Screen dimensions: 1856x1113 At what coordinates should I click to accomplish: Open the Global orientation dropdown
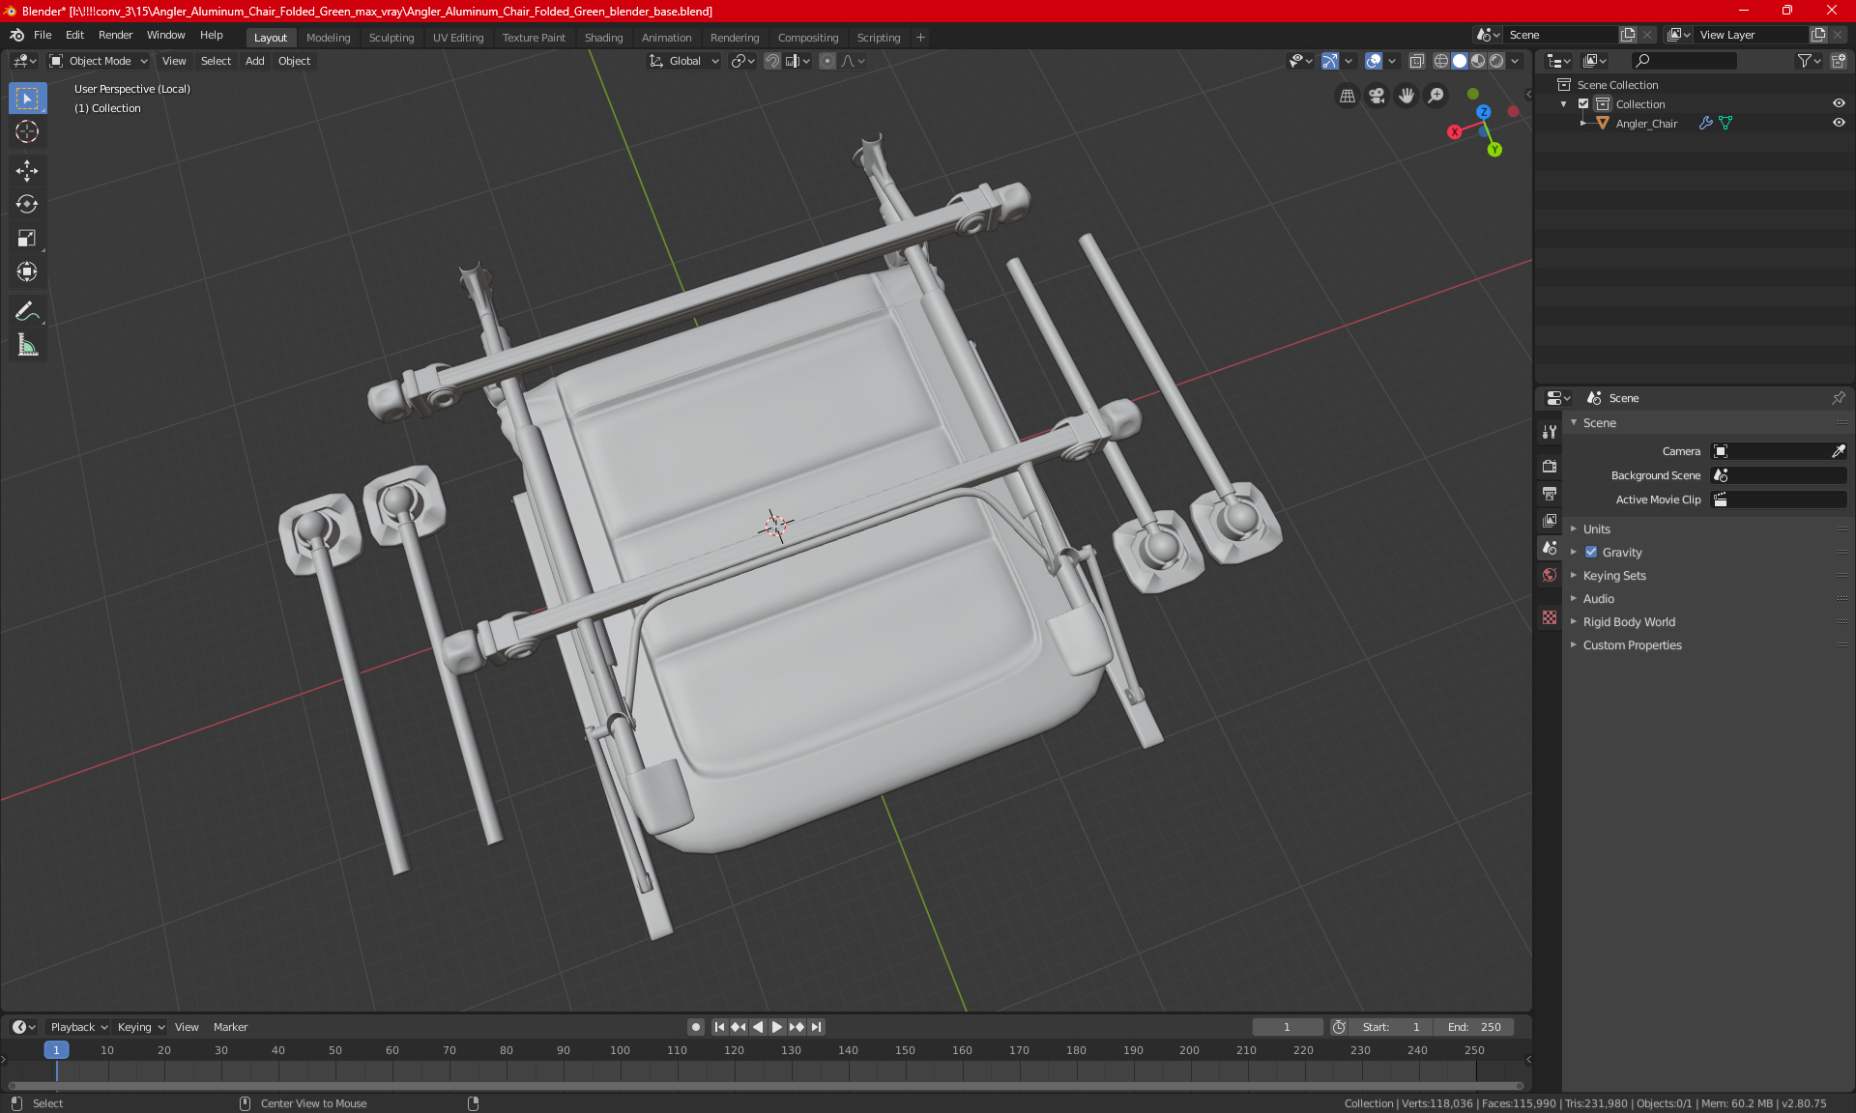[x=684, y=61]
